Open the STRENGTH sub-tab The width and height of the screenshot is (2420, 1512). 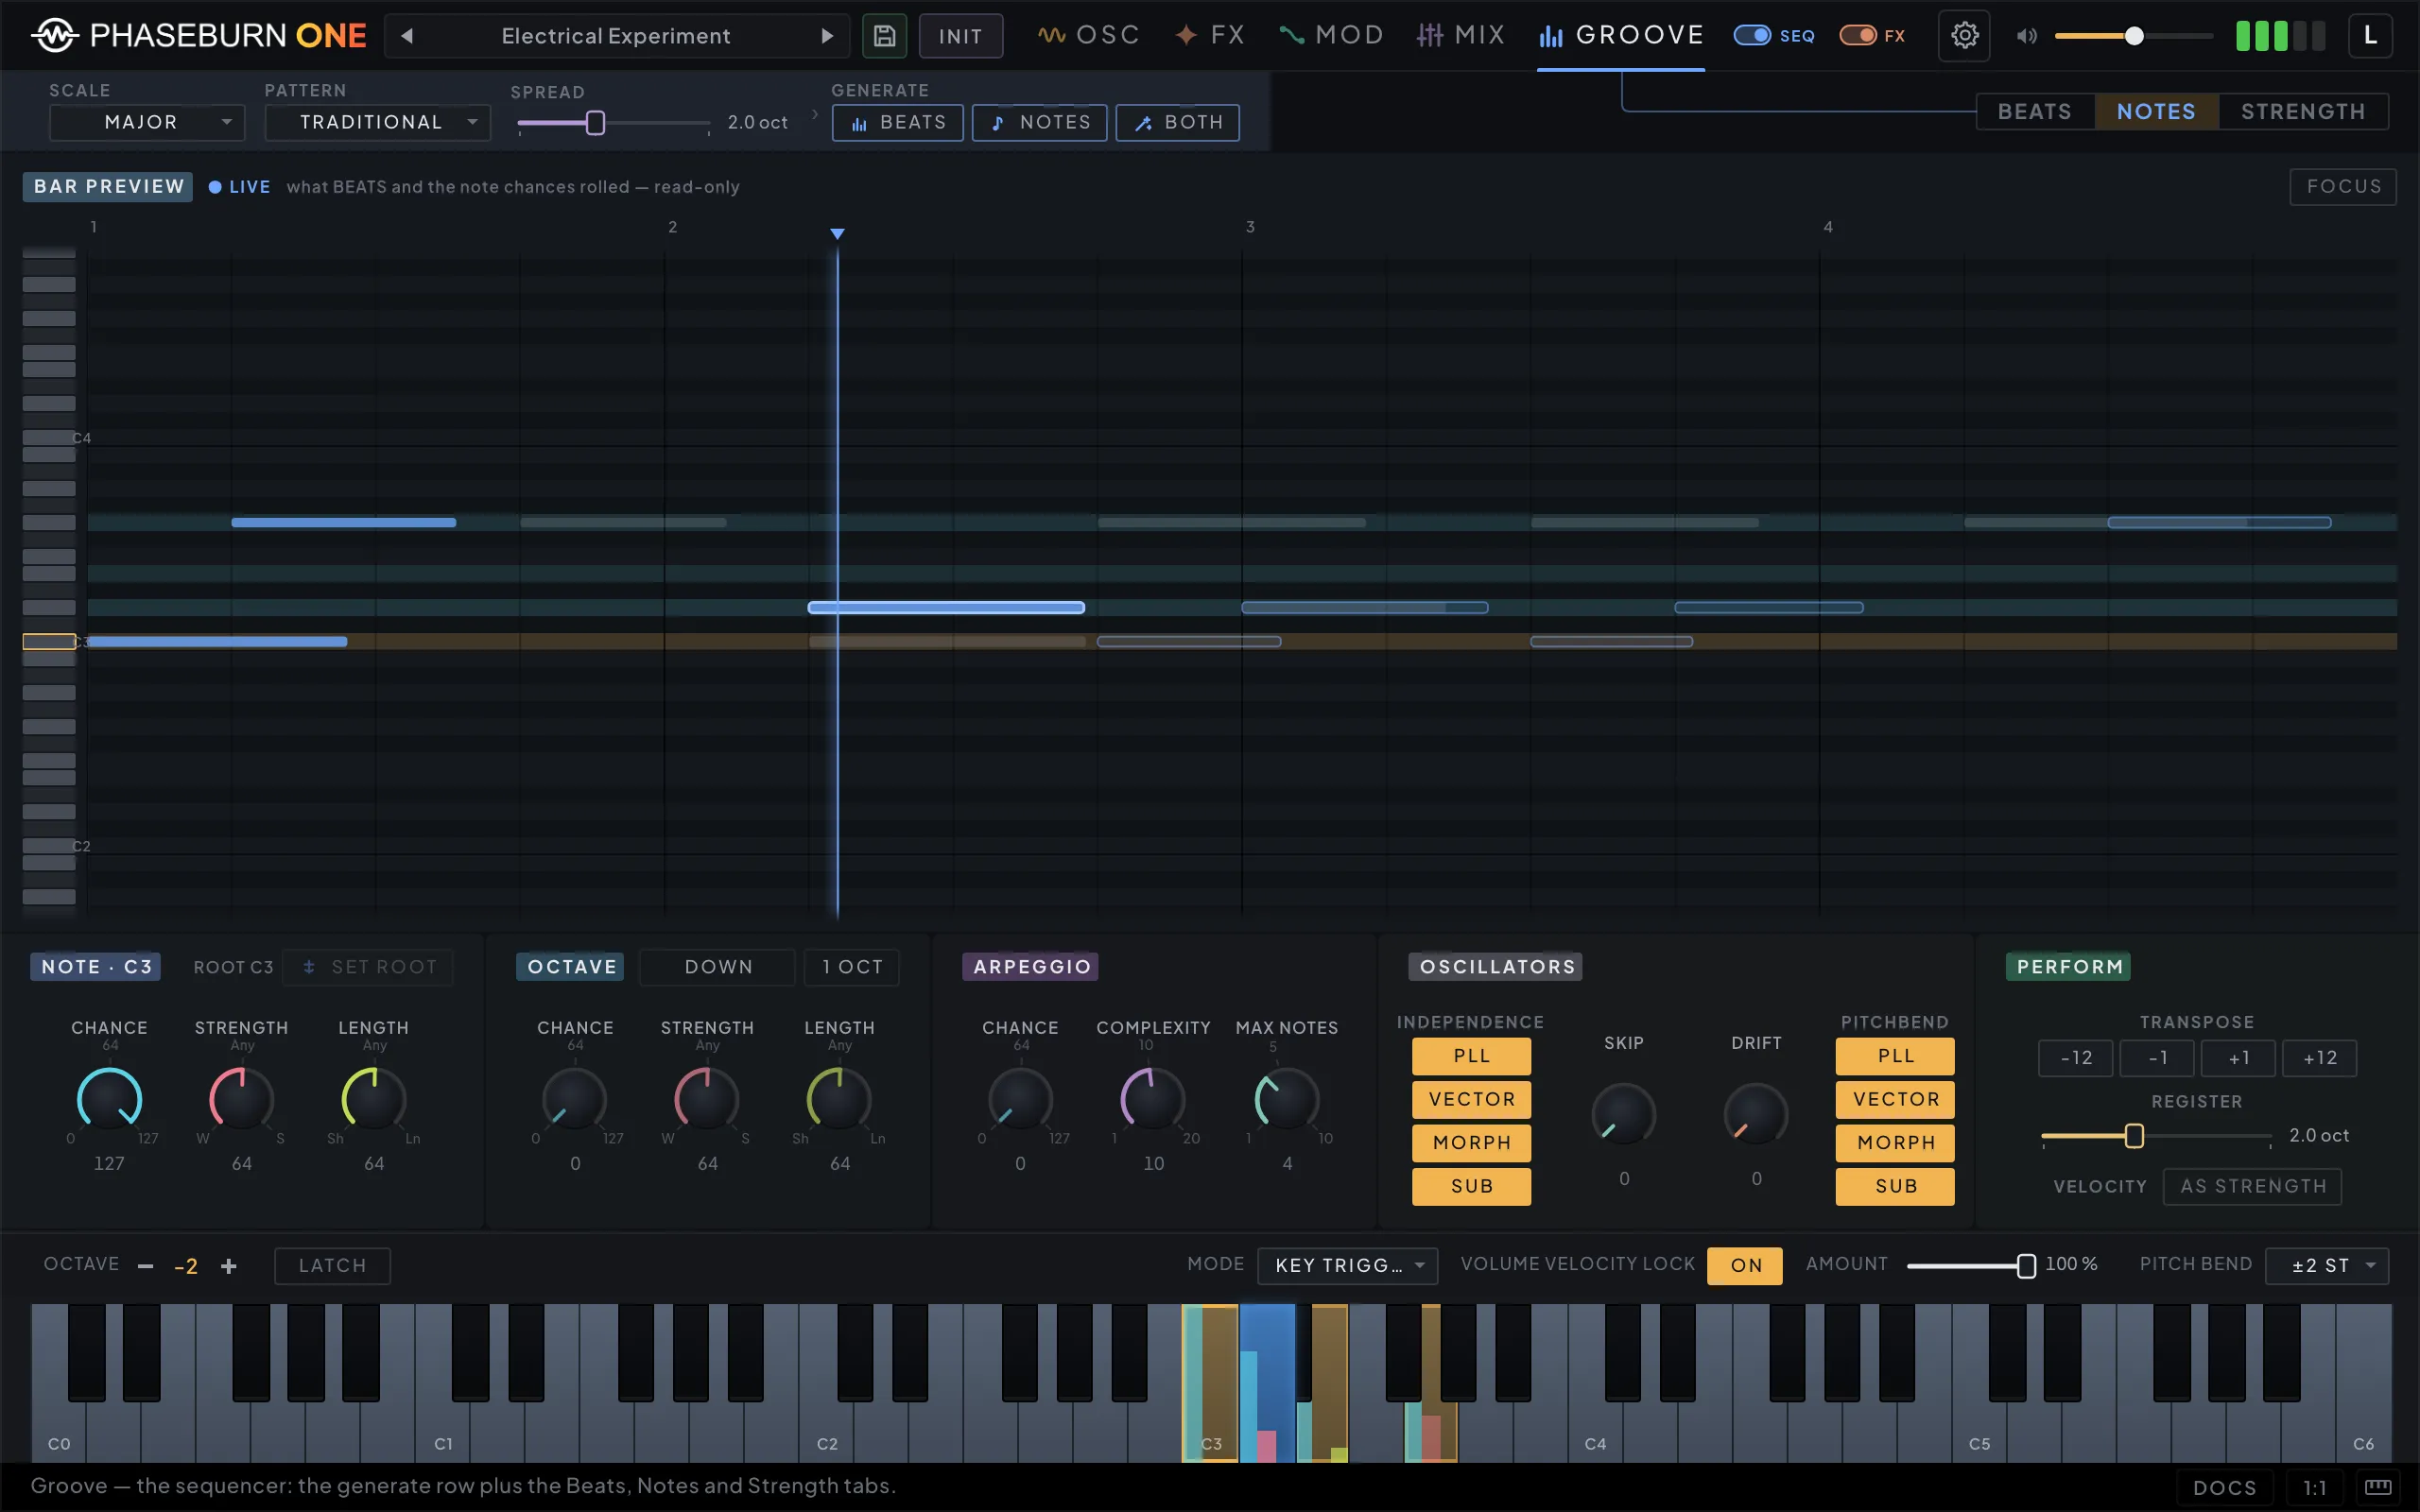click(x=2303, y=112)
